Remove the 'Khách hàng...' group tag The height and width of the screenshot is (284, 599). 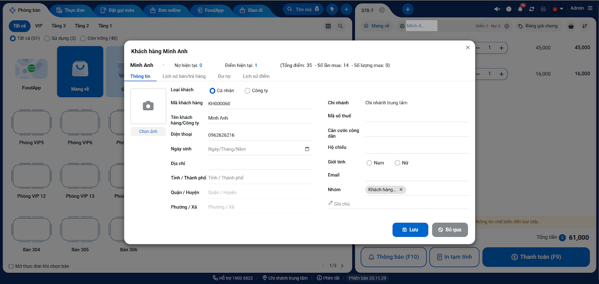[x=401, y=189]
